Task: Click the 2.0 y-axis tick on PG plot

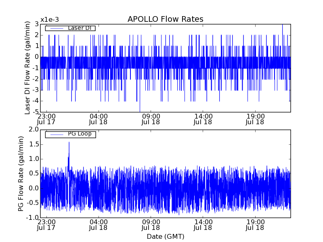Action: click(x=34, y=129)
